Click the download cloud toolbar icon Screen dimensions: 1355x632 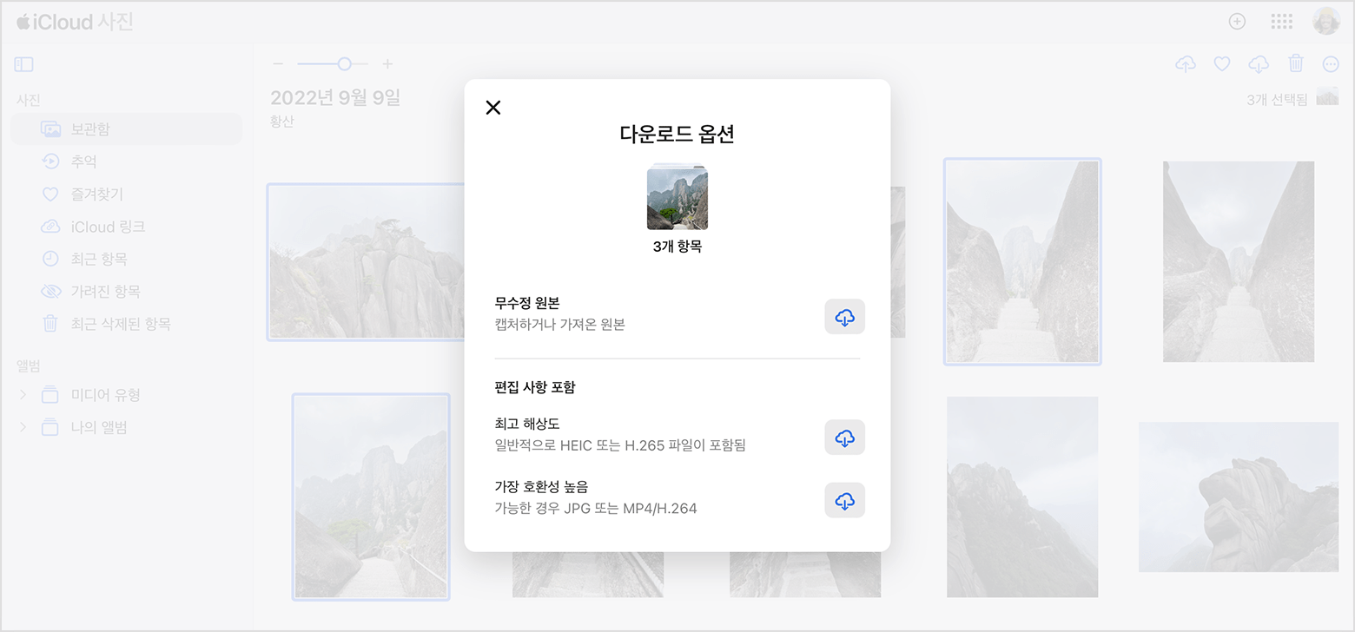point(1259,63)
